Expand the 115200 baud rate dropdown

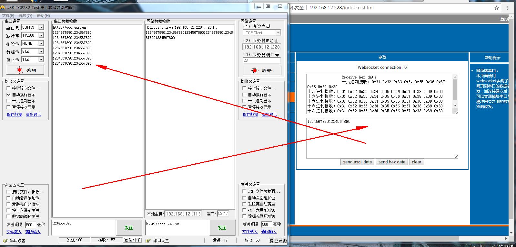pyautogui.click(x=41, y=35)
